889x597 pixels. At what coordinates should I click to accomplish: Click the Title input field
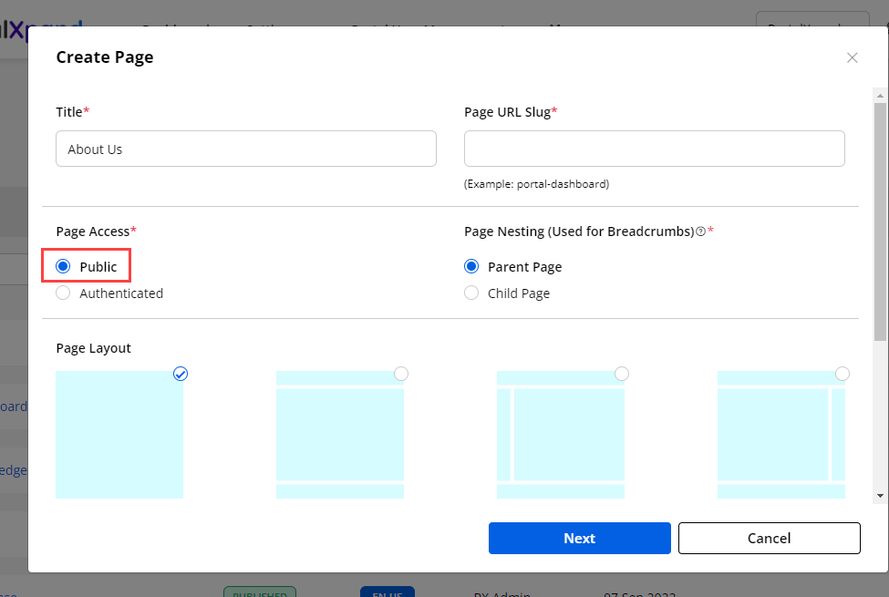click(x=246, y=149)
